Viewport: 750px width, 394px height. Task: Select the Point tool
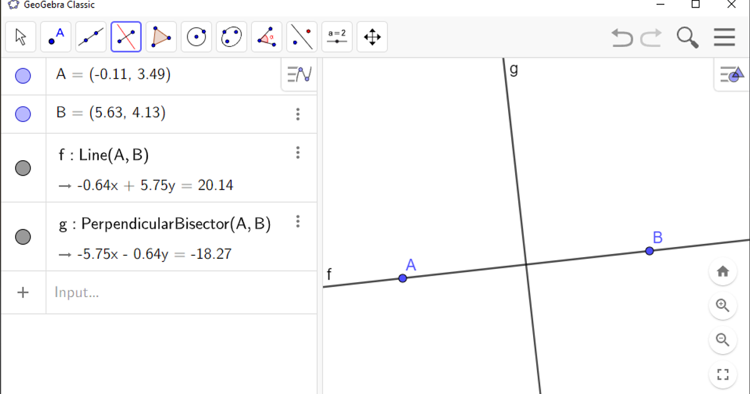(x=56, y=36)
